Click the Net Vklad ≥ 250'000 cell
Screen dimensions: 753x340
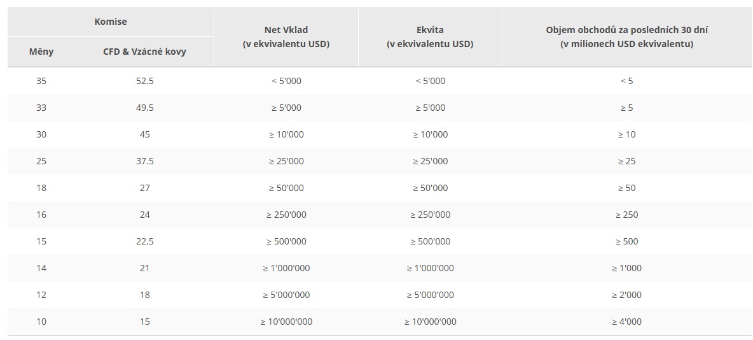[x=286, y=215]
